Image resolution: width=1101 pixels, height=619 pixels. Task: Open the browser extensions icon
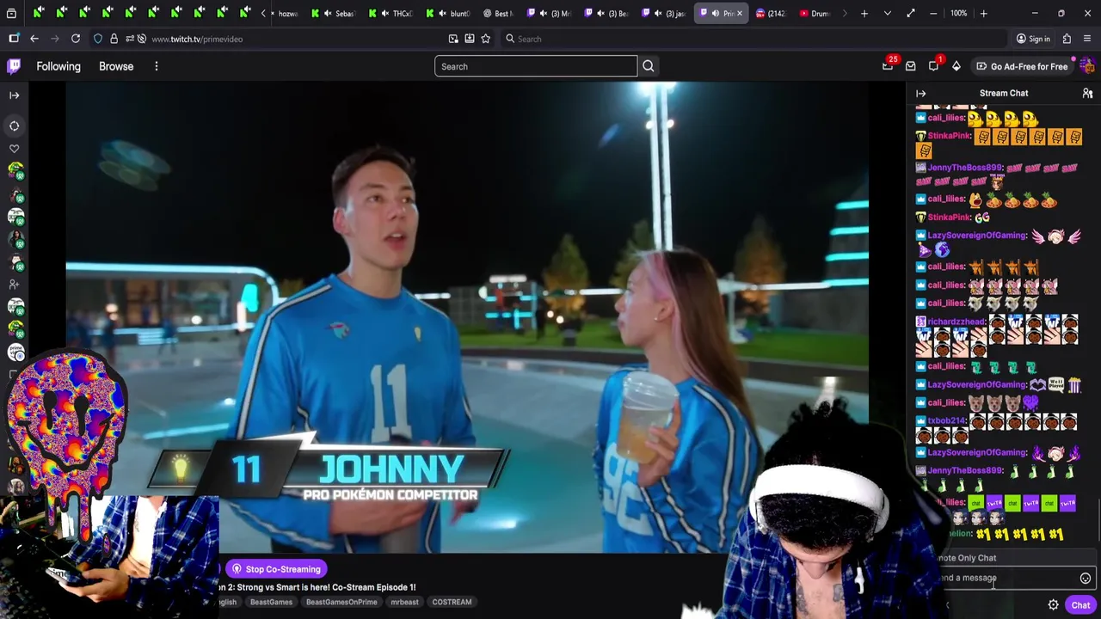tap(1067, 39)
